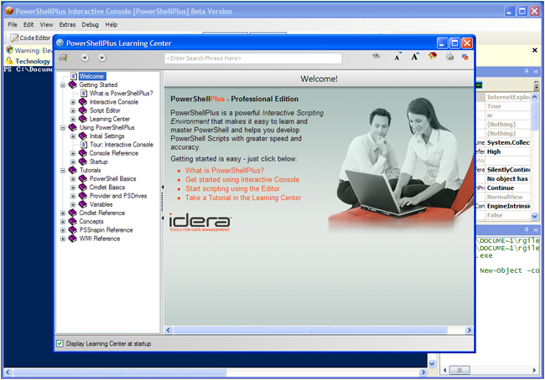This screenshot has height=380, width=545.
Task: Open the binoculars find tool
Action: click(376, 56)
